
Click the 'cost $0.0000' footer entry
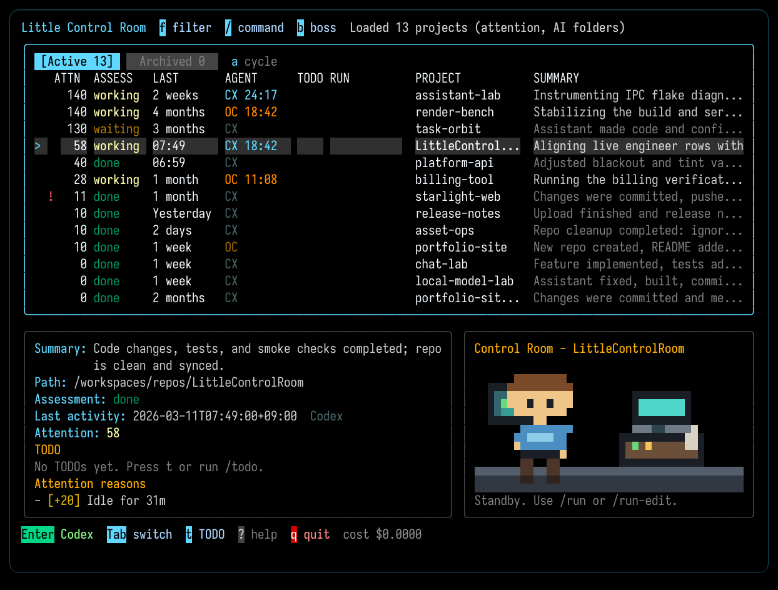[x=382, y=534]
